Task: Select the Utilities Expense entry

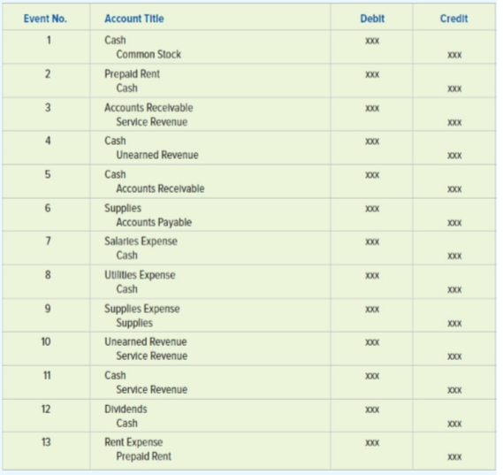Action: [x=140, y=275]
